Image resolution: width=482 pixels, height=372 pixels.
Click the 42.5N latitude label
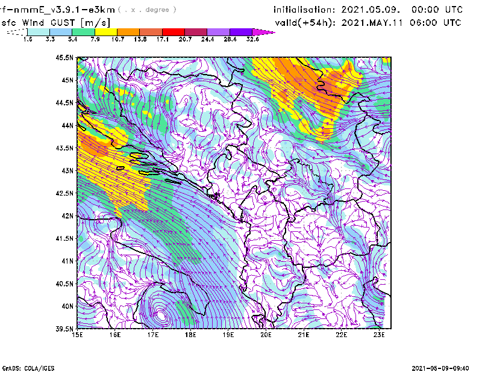point(64,193)
